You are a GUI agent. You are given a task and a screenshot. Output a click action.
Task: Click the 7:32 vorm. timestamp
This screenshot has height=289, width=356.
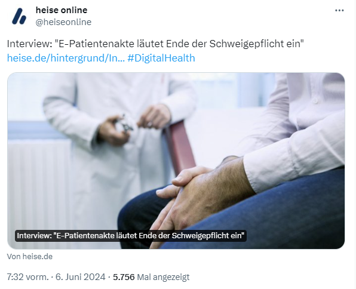(x=28, y=277)
